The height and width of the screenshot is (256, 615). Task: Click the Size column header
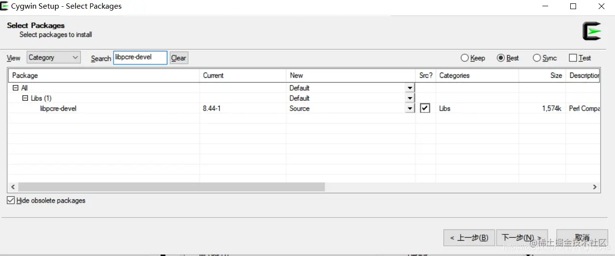coord(542,75)
